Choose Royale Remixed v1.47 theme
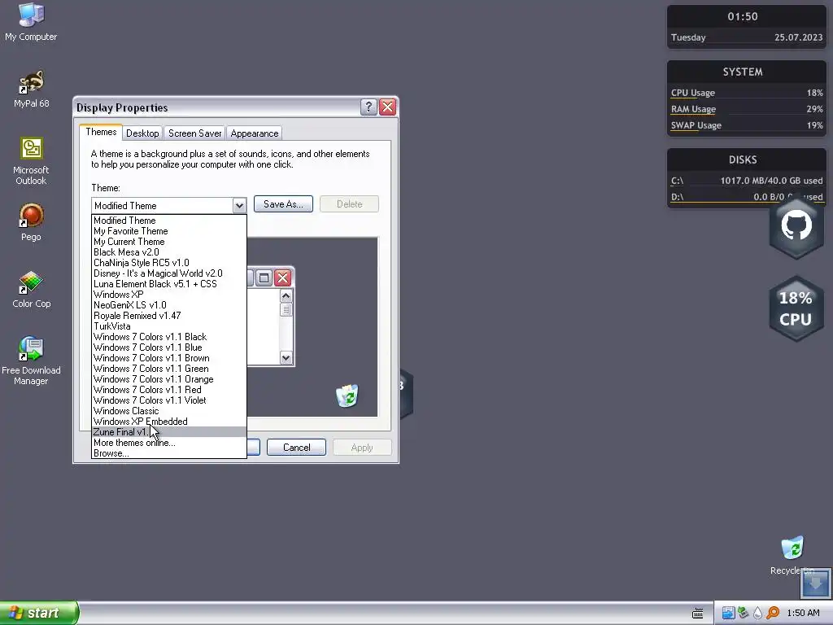Image resolution: width=833 pixels, height=625 pixels. click(x=169, y=316)
